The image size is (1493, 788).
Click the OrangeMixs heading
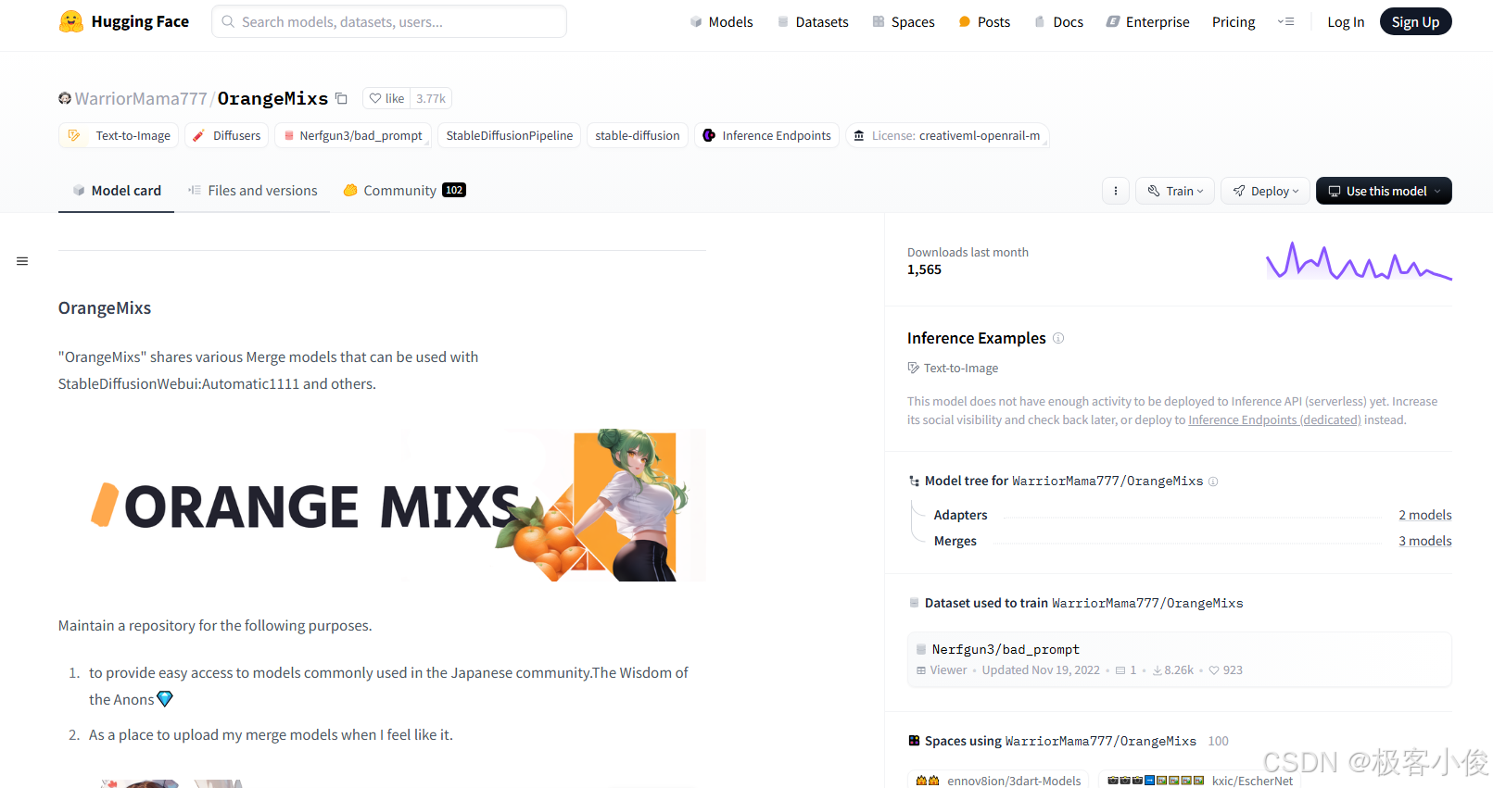coord(105,308)
